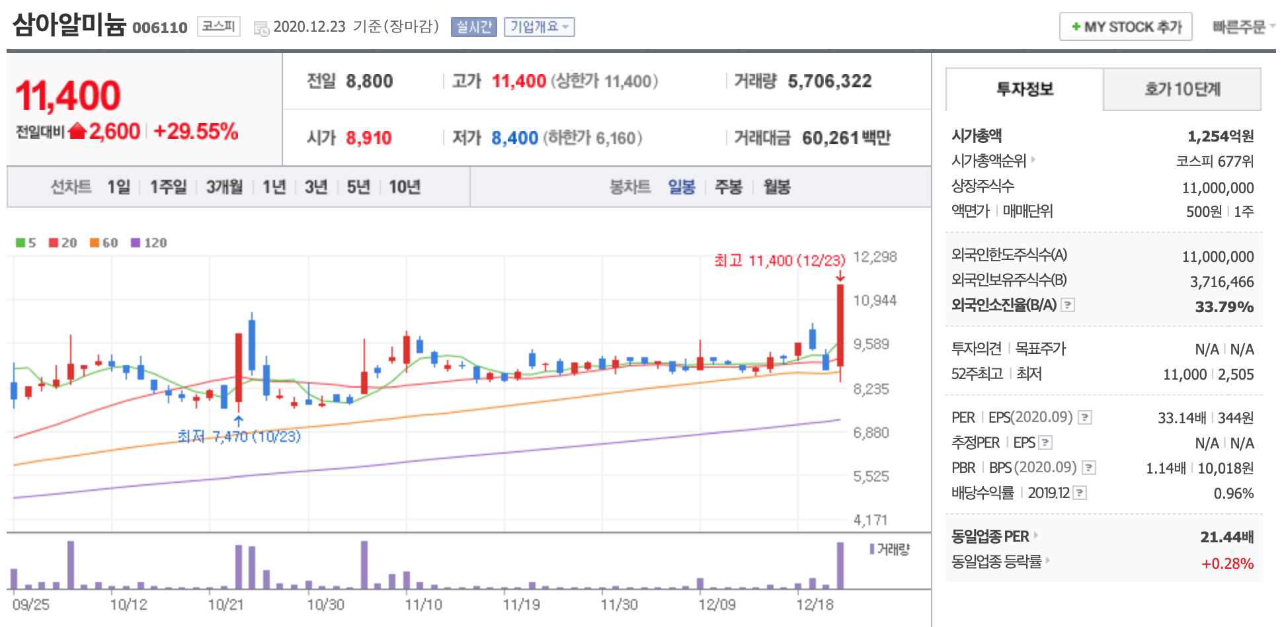Click the calendar clock icon beside the date
Image resolution: width=1284 pixels, height=627 pixels.
261,28
